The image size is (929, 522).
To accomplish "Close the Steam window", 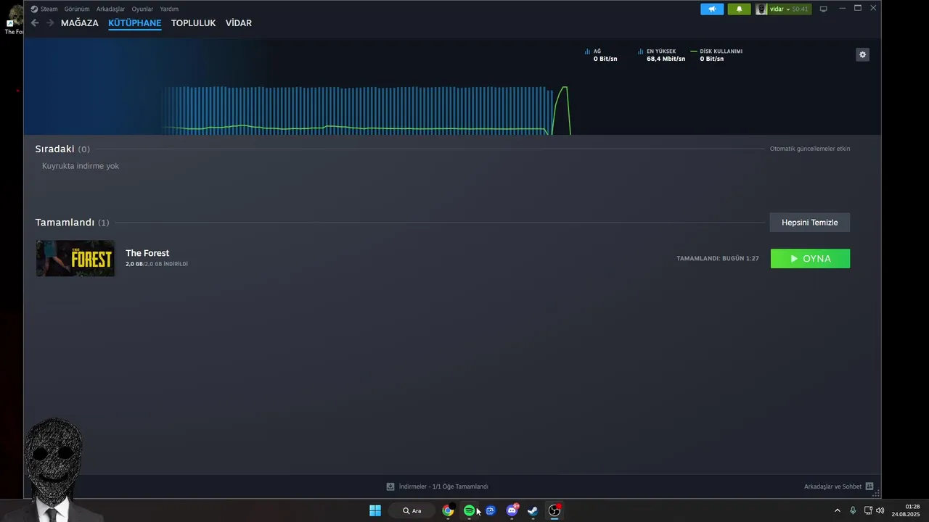I will click(873, 8).
